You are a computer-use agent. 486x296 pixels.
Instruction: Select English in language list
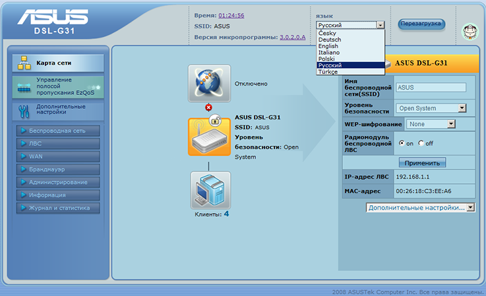(x=351, y=46)
